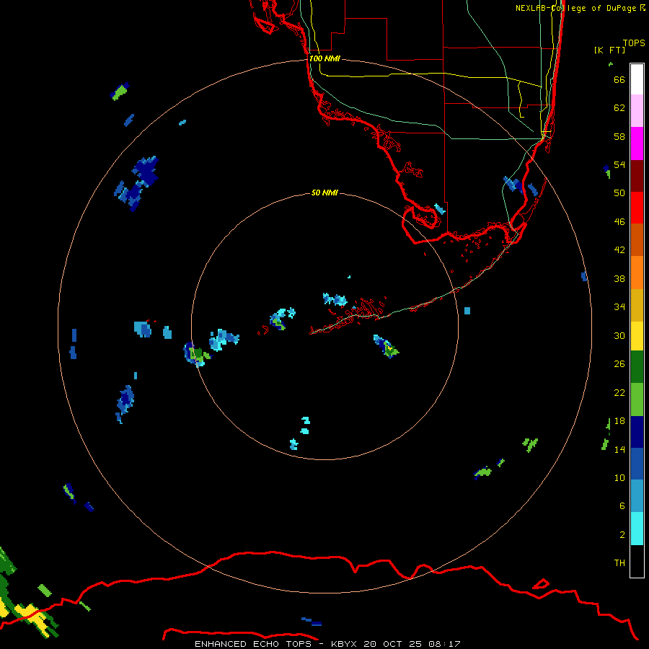Click the 18 value on the legend
Image resolution: width=649 pixels, height=649 pixels.
click(x=619, y=421)
